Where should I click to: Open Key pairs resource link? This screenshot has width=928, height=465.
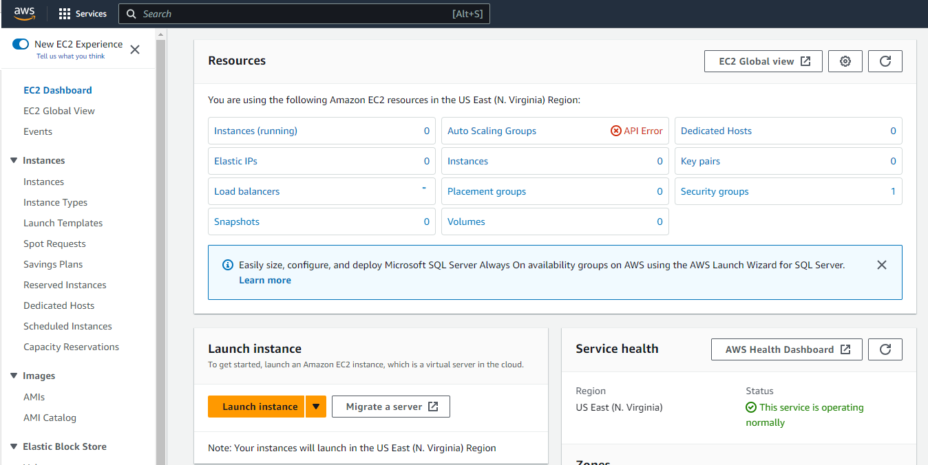click(700, 161)
